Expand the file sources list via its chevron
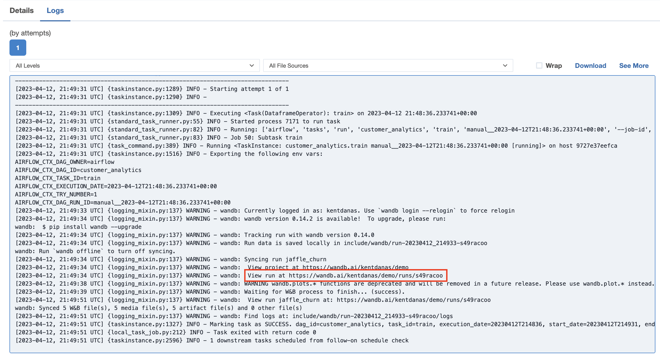This screenshot has height=357, width=660. tap(505, 65)
